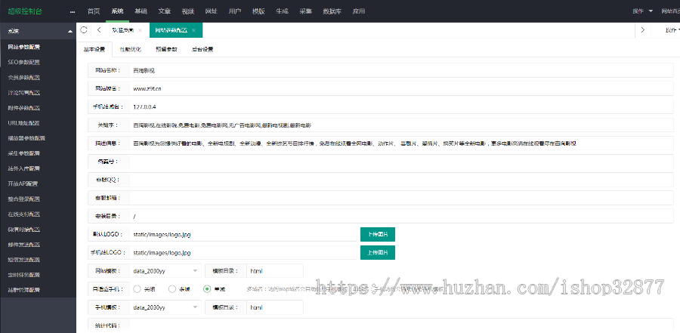Screen dimensions: 680x333
Task: Click the left arrow to scroll page tabs back
Action: 99,30
